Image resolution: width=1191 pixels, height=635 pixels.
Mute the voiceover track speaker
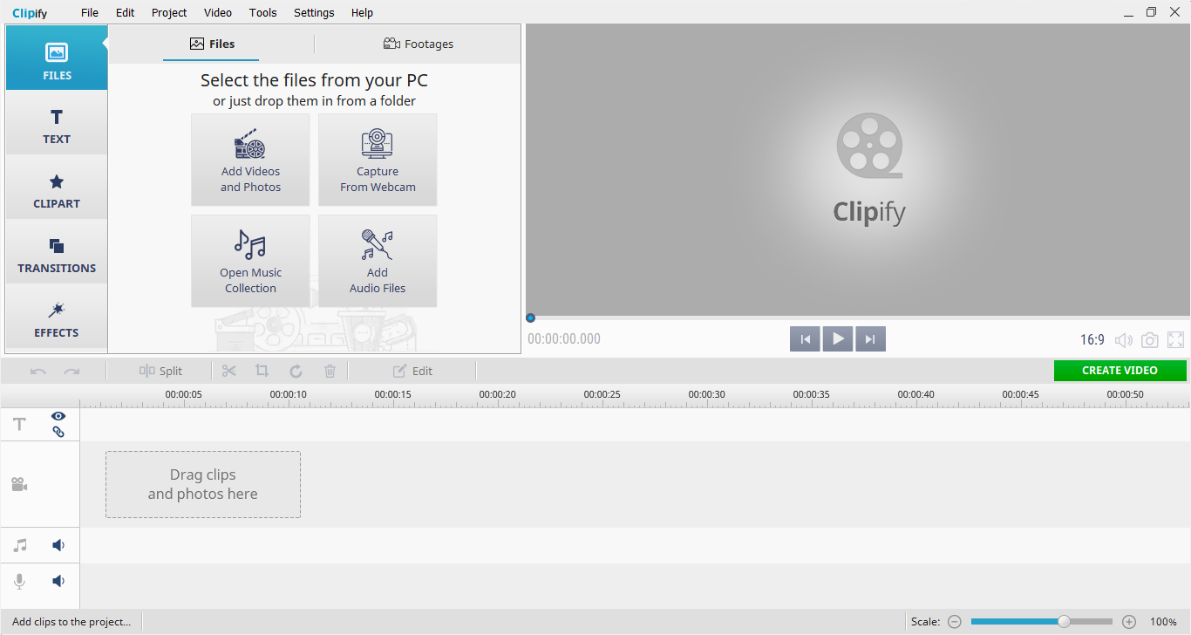point(58,581)
